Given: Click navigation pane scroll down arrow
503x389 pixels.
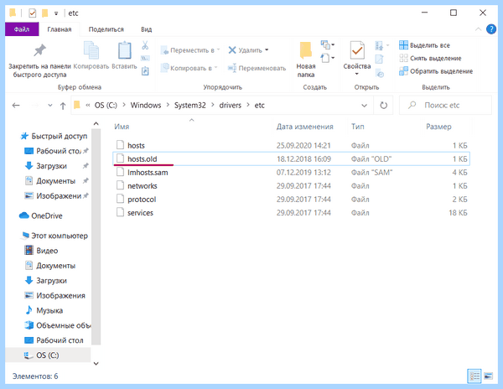Looking at the screenshot, I should tap(96, 363).
